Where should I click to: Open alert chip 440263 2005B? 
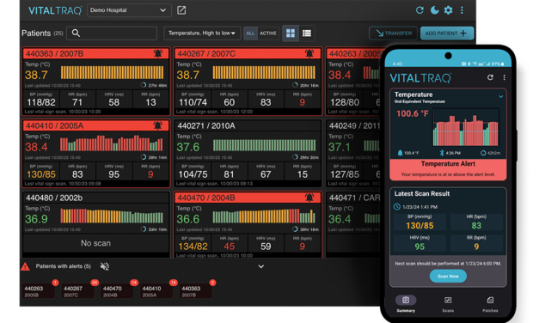pyautogui.click(x=39, y=291)
